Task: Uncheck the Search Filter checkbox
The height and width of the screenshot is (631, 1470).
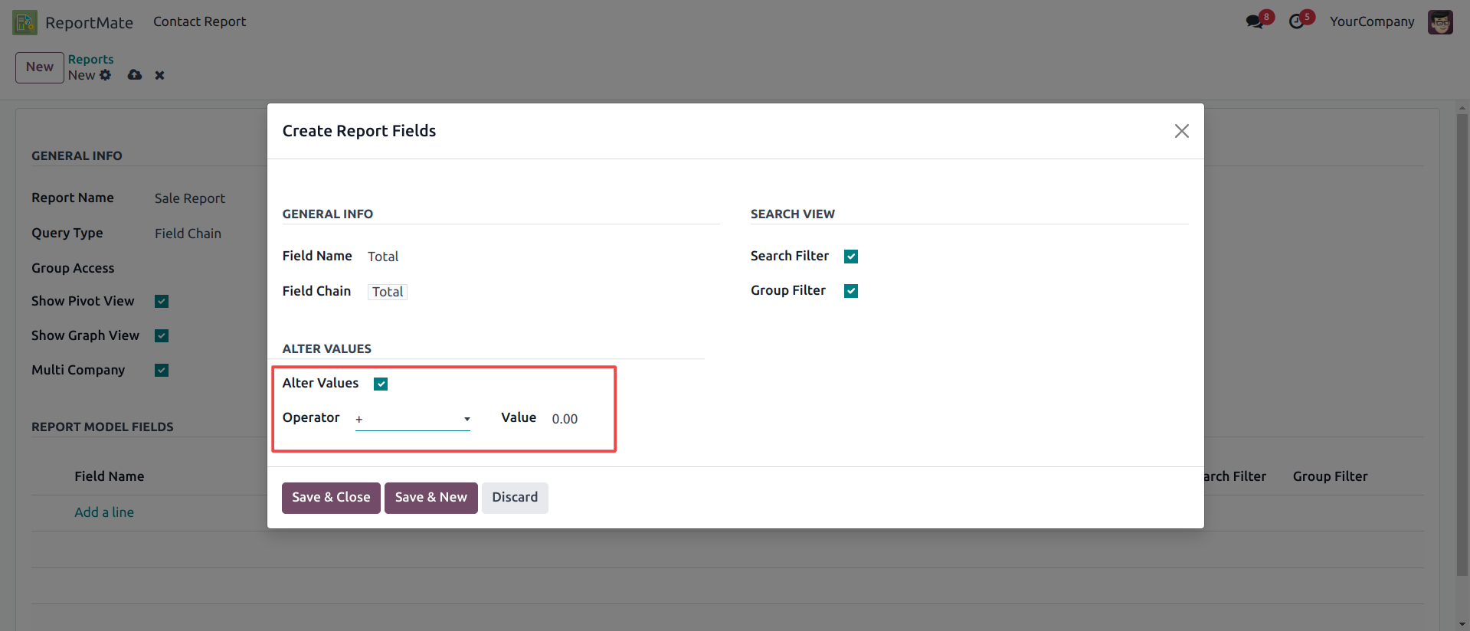Action: click(x=850, y=257)
